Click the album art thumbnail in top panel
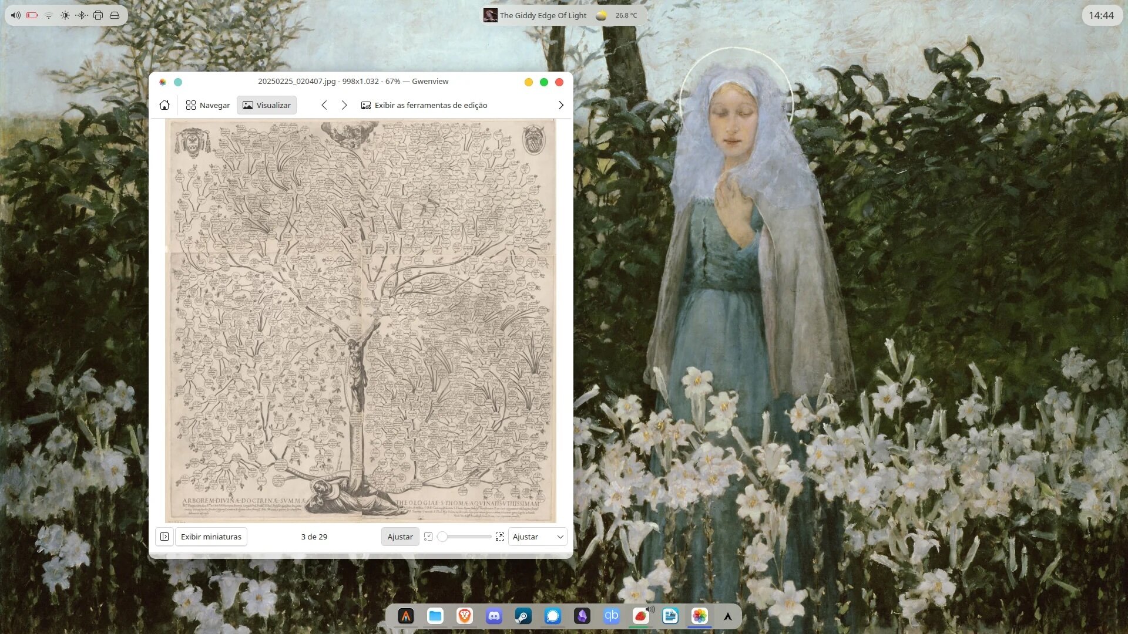This screenshot has width=1128, height=634. tap(490, 15)
